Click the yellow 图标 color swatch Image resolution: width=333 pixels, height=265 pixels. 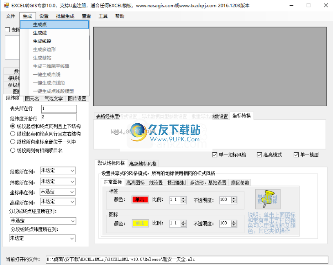[x=140, y=223]
